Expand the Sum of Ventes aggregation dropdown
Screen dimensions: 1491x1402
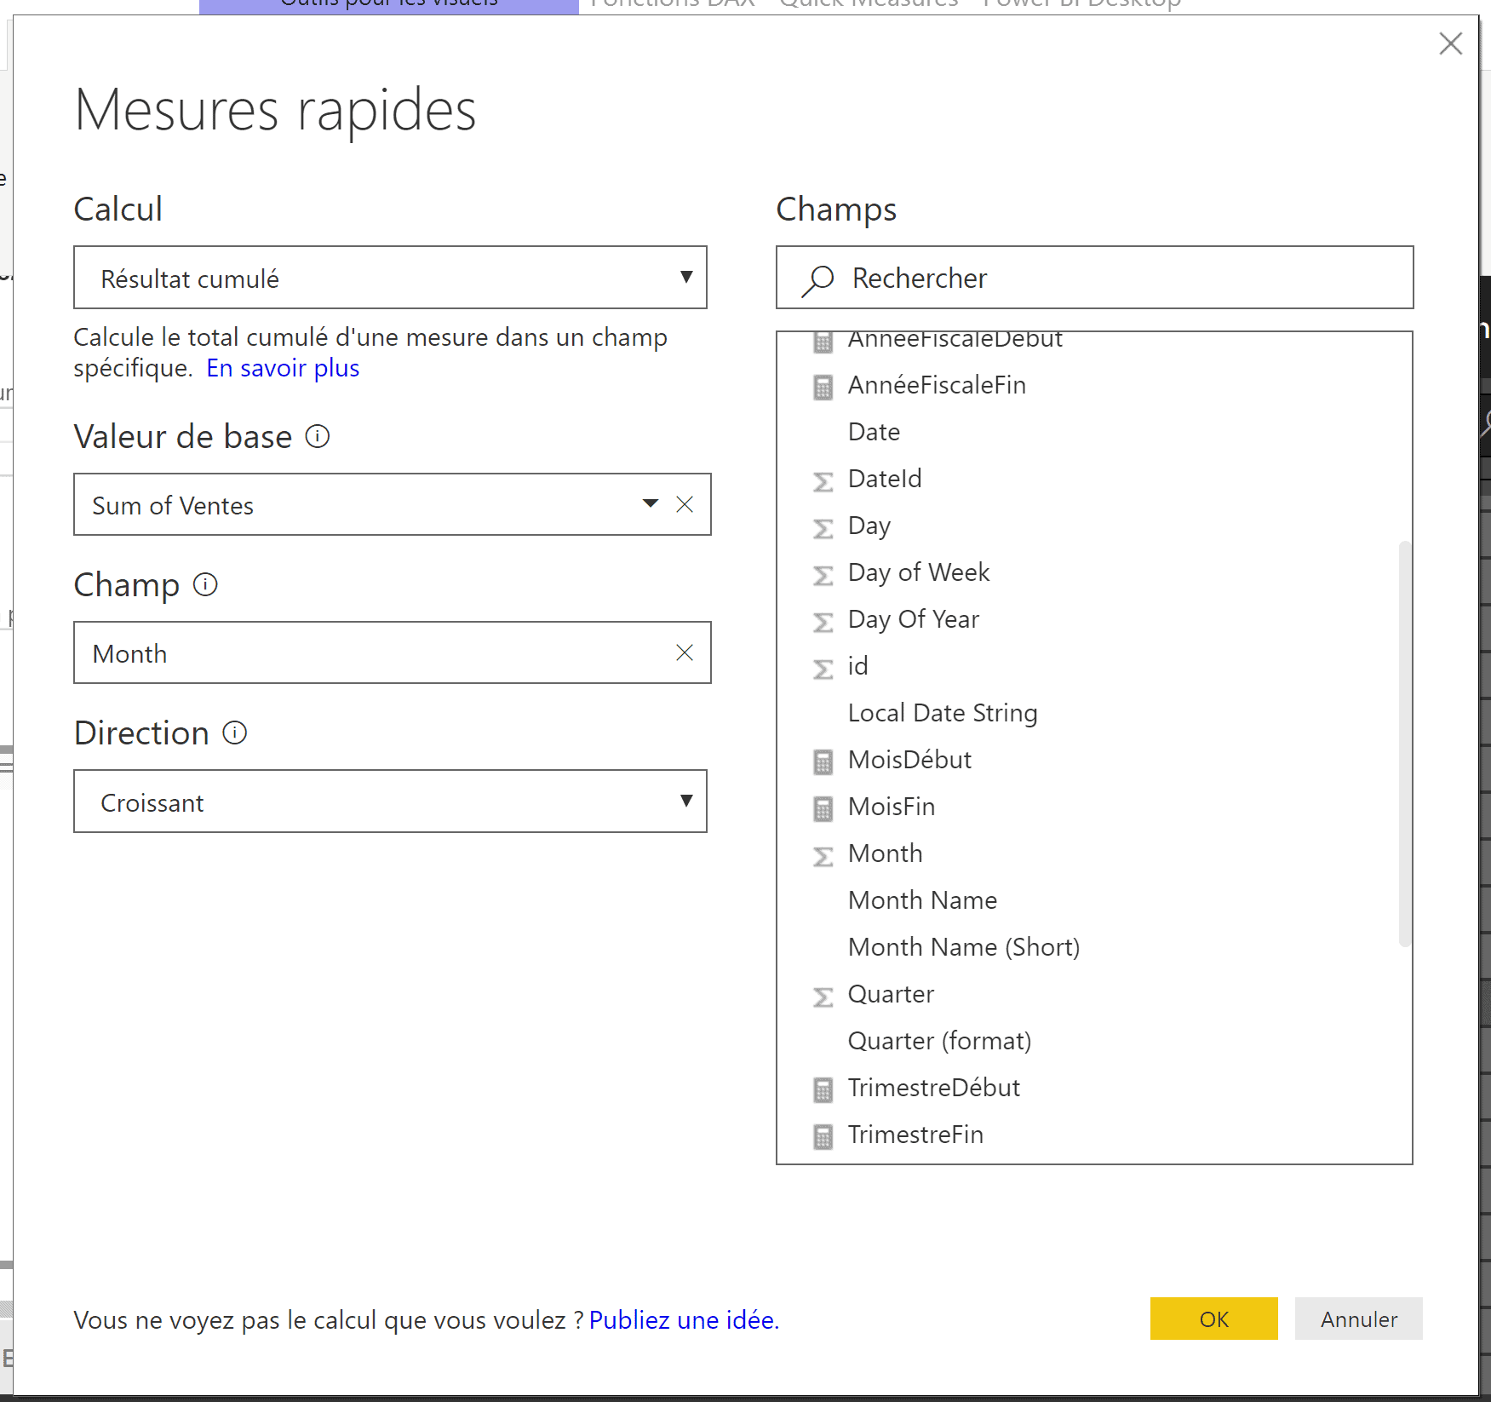tap(651, 503)
